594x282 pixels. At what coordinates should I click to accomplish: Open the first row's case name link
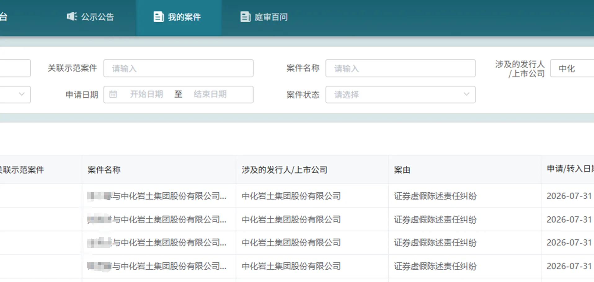(x=157, y=196)
